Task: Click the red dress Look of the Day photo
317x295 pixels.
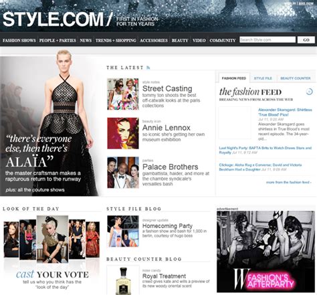Action: (x=93, y=239)
